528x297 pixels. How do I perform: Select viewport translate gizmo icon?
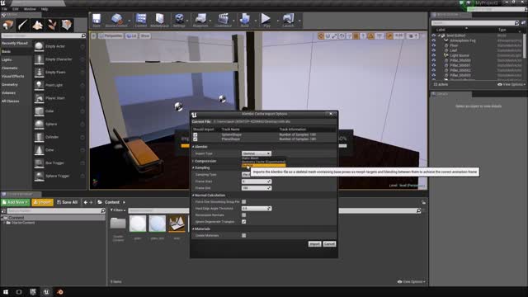click(x=321, y=36)
